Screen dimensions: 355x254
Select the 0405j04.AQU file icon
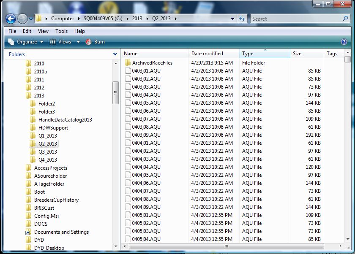128,239
